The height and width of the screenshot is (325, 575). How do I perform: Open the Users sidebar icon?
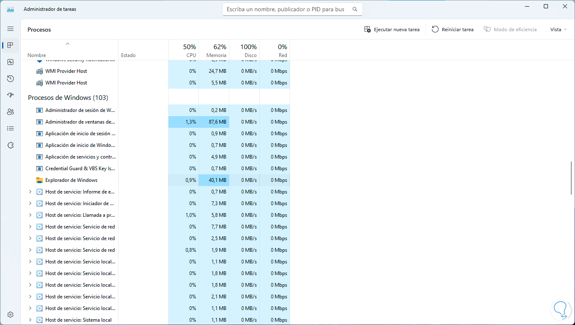[x=10, y=112]
